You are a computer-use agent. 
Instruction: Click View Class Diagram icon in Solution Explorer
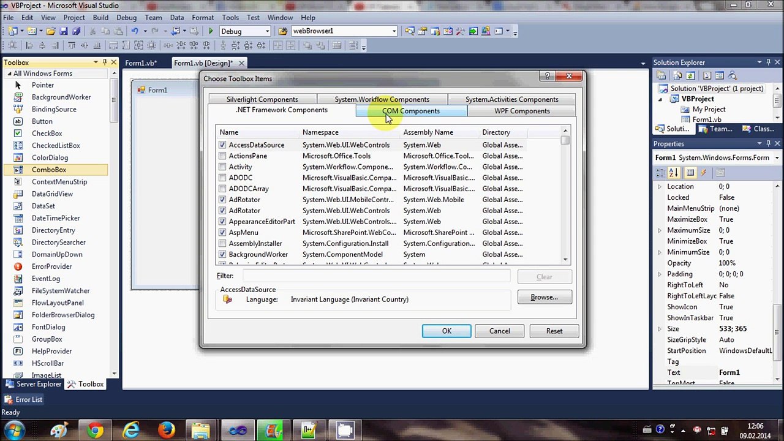coord(733,75)
